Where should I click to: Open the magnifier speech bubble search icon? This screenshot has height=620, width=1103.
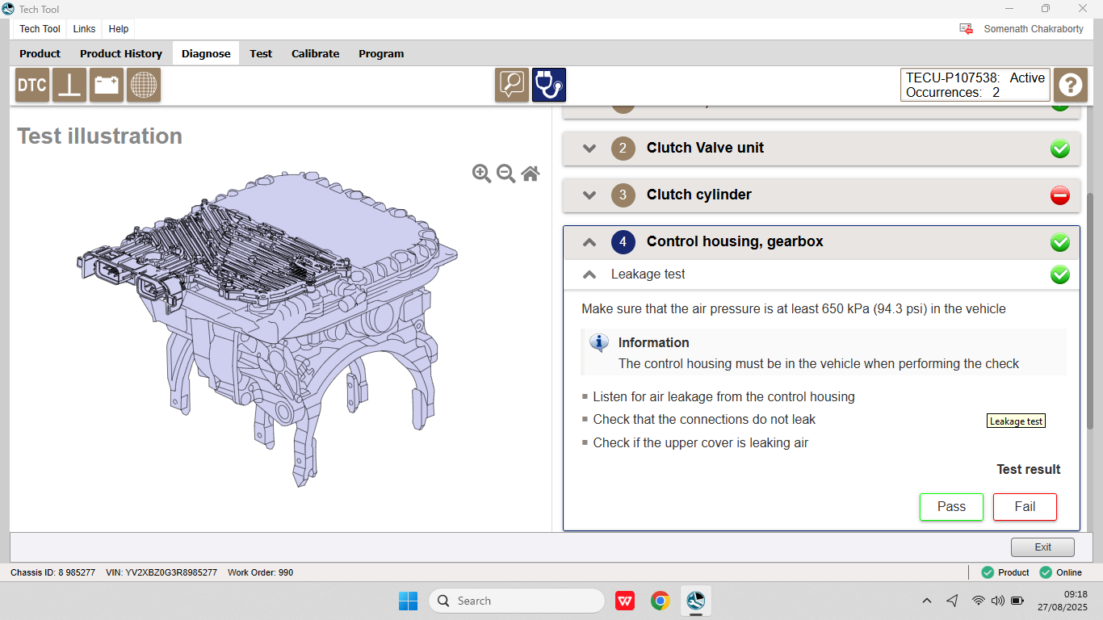[512, 85]
